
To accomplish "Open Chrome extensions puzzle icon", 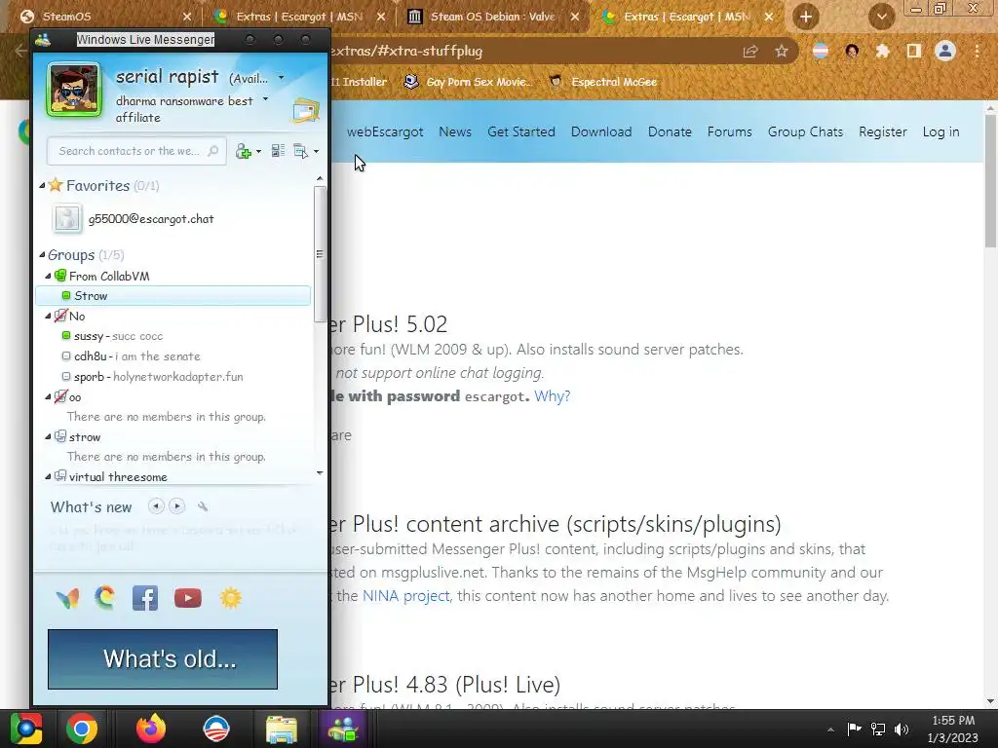I will point(882,51).
